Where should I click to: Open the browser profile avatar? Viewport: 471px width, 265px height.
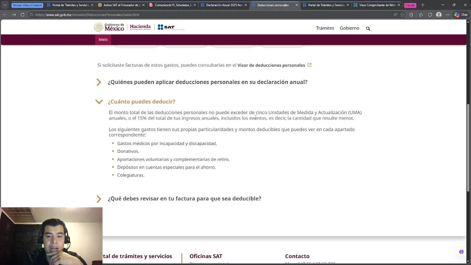[x=439, y=15]
